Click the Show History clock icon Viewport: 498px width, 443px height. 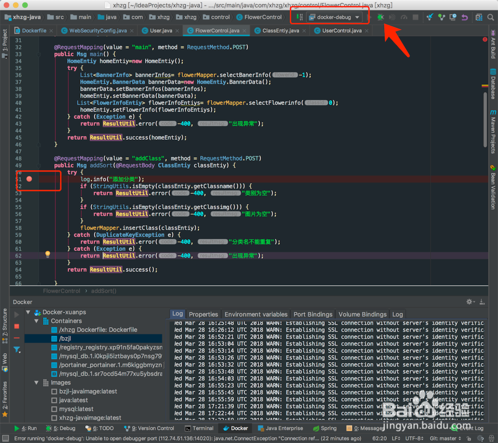point(453,17)
